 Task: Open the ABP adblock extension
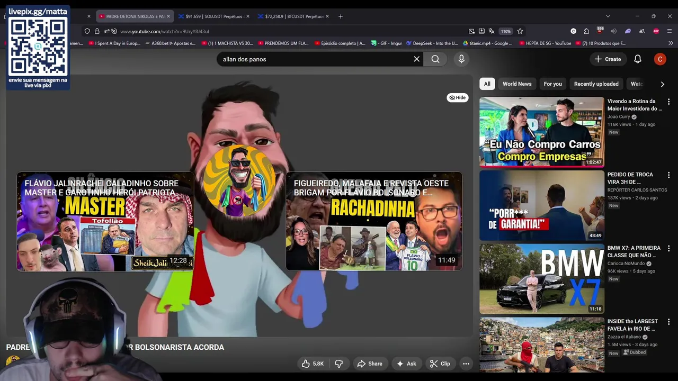656,31
